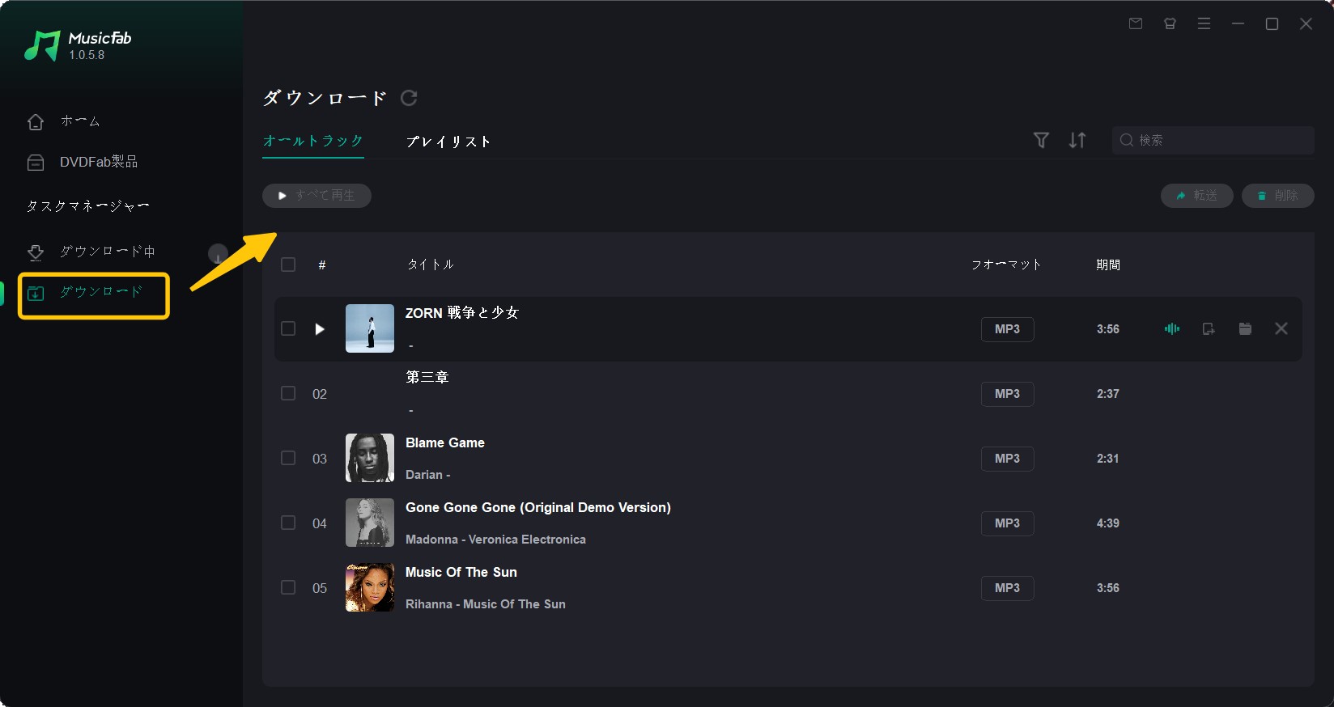Open the filter funnel icon
Viewport: 1334px width, 707px height.
(x=1042, y=140)
